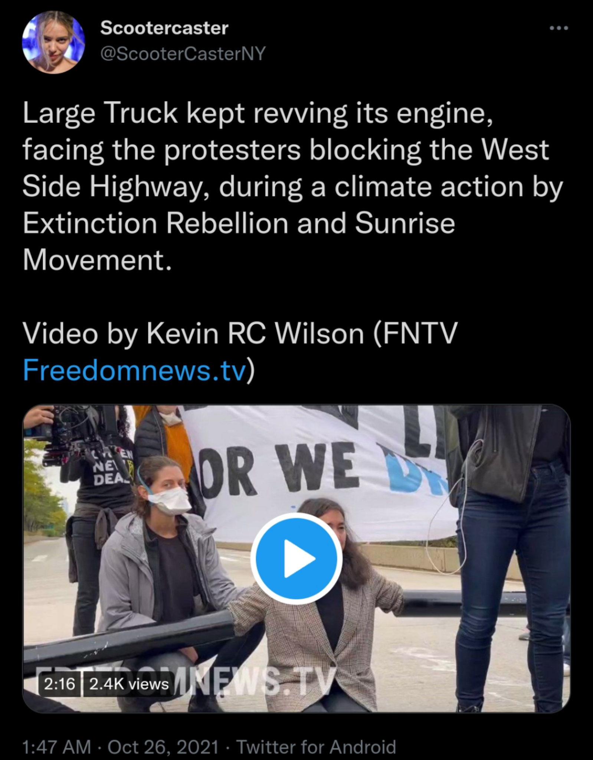Click the 2:16 video duration badge
593x760 pixels.
[x=60, y=684]
